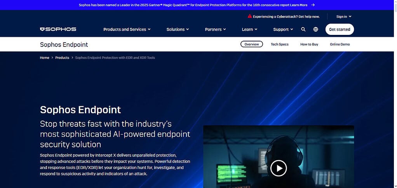Click the Sophos Endpoint sub-navigation title
This screenshot has width=397, height=188.
pos(64,45)
